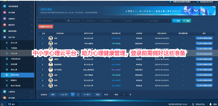Tick the checkbox for row 7
The image size is (218, 106).
pyautogui.click(x=40, y=70)
